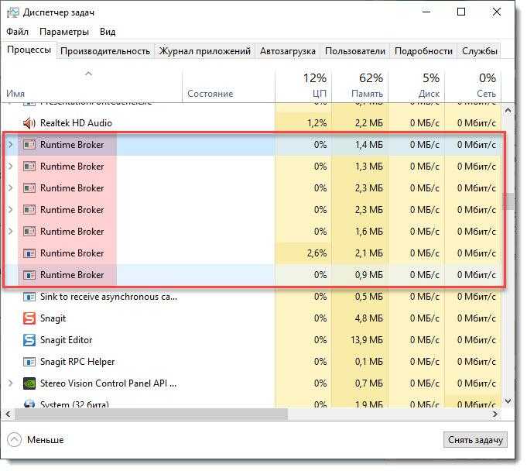Expand the Stereo Vision Control Panel API row
The image size is (527, 471).
click(10, 383)
